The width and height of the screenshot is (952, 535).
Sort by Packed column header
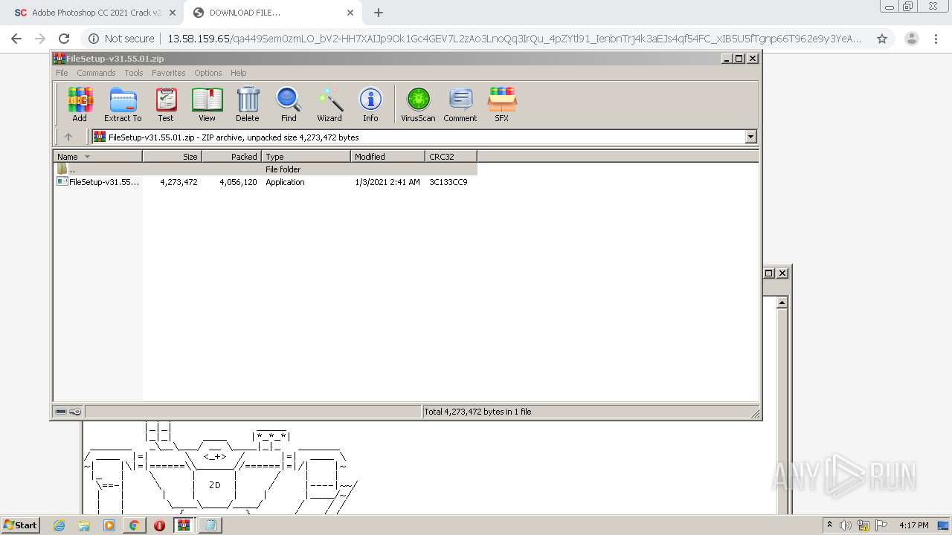(x=231, y=157)
